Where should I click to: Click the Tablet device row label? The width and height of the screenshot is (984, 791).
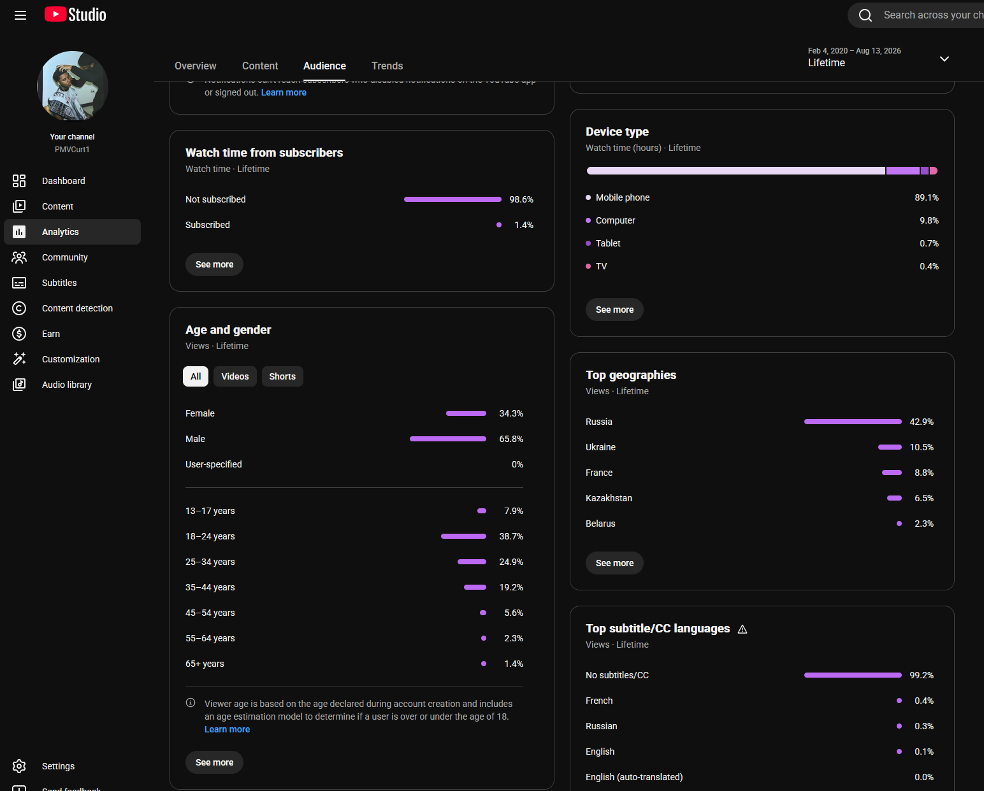click(608, 243)
